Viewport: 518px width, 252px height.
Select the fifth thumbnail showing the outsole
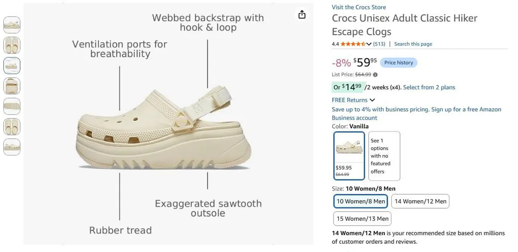click(x=12, y=106)
